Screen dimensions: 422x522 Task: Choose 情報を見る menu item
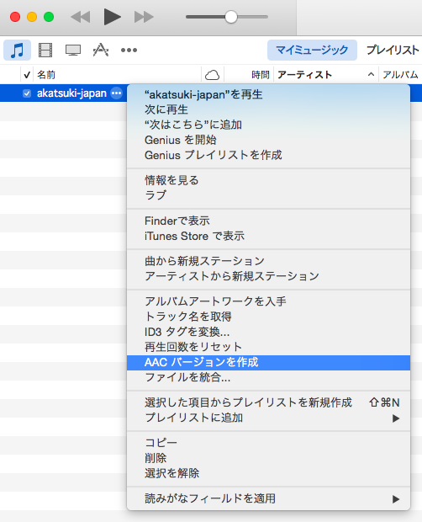(268, 180)
